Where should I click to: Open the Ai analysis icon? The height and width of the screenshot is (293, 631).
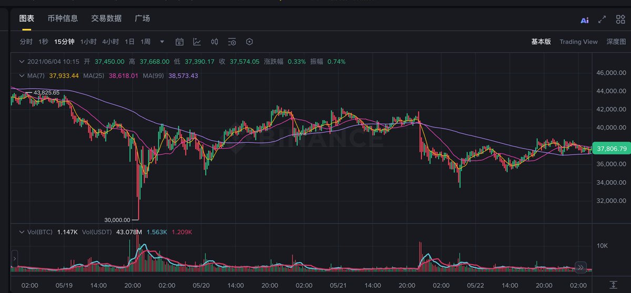point(584,20)
